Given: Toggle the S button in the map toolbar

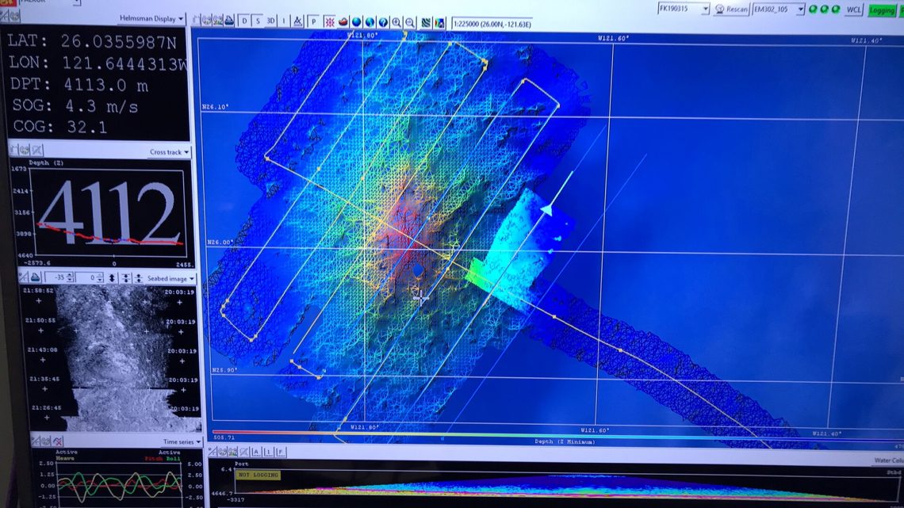Looking at the screenshot, I should pyautogui.click(x=258, y=21).
